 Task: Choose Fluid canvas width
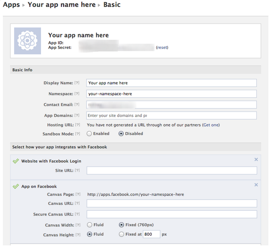[89, 225]
